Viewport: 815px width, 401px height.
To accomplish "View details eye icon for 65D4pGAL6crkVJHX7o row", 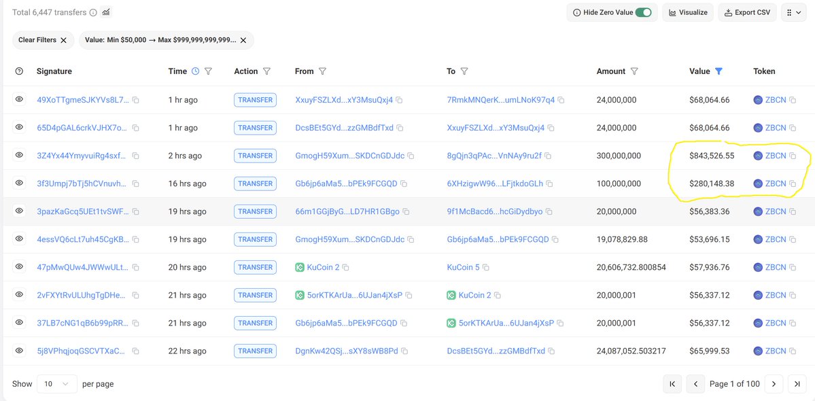I will (19, 127).
